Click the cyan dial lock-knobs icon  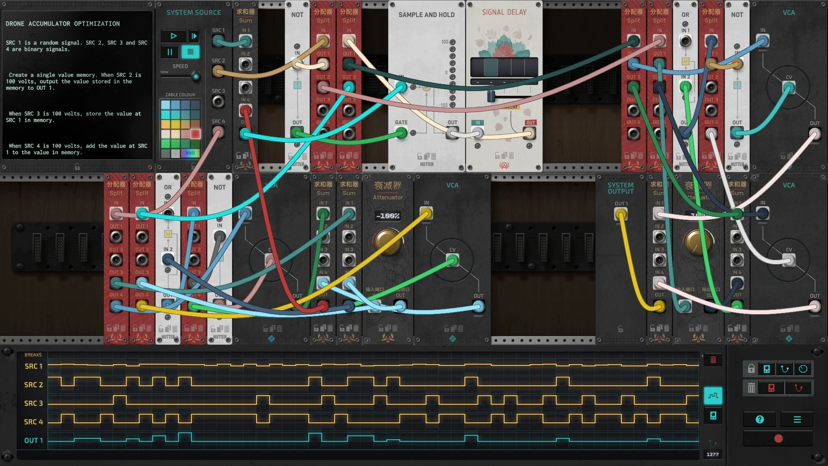click(x=803, y=369)
